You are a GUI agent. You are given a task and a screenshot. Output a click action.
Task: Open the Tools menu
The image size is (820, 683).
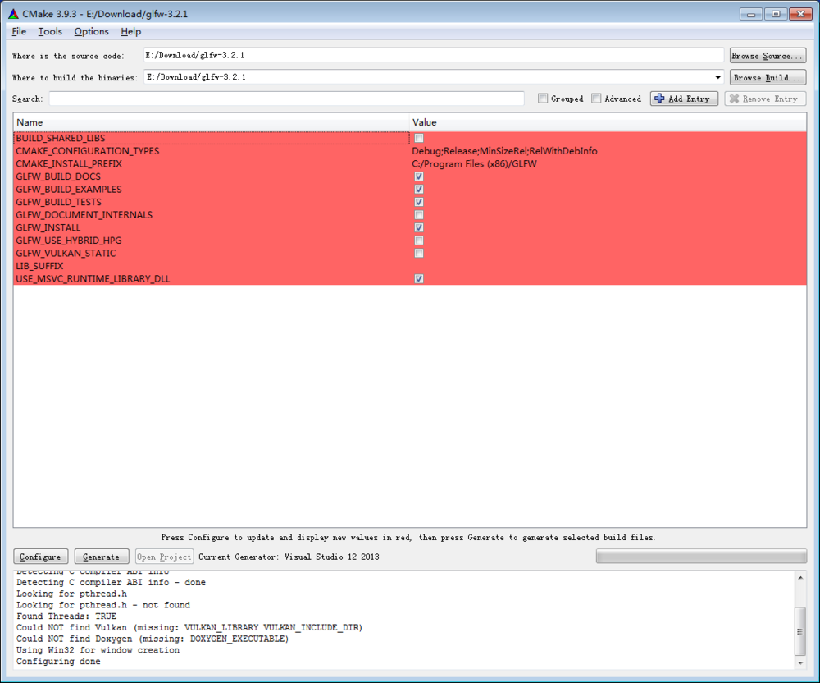pyautogui.click(x=50, y=31)
